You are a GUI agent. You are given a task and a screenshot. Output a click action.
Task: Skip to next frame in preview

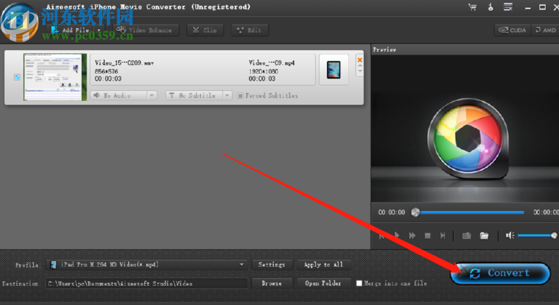click(442, 236)
